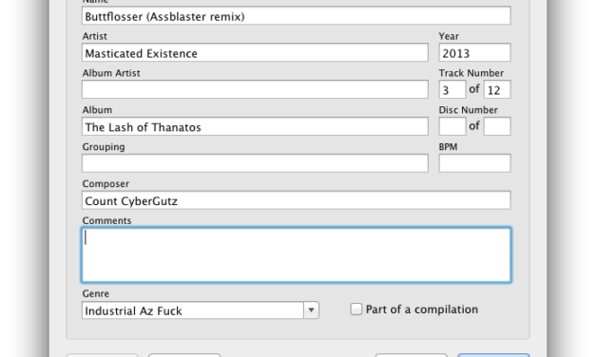Edit the Artist field Masticated Existence

click(x=255, y=52)
